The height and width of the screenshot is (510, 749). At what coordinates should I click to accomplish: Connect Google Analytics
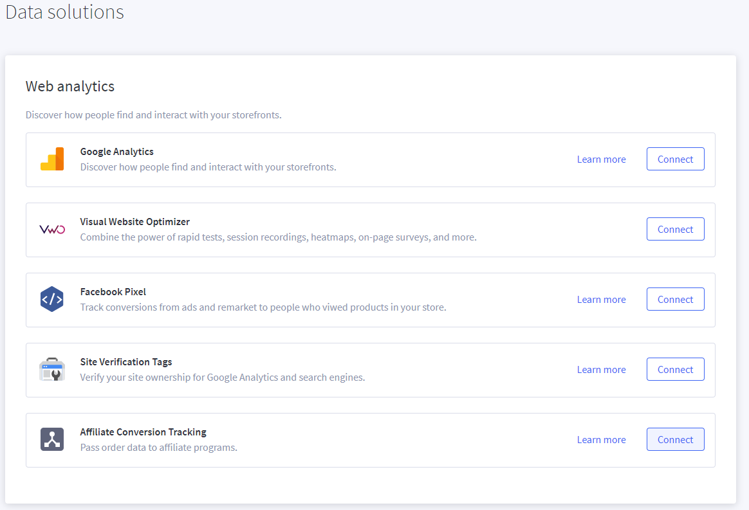coord(675,159)
